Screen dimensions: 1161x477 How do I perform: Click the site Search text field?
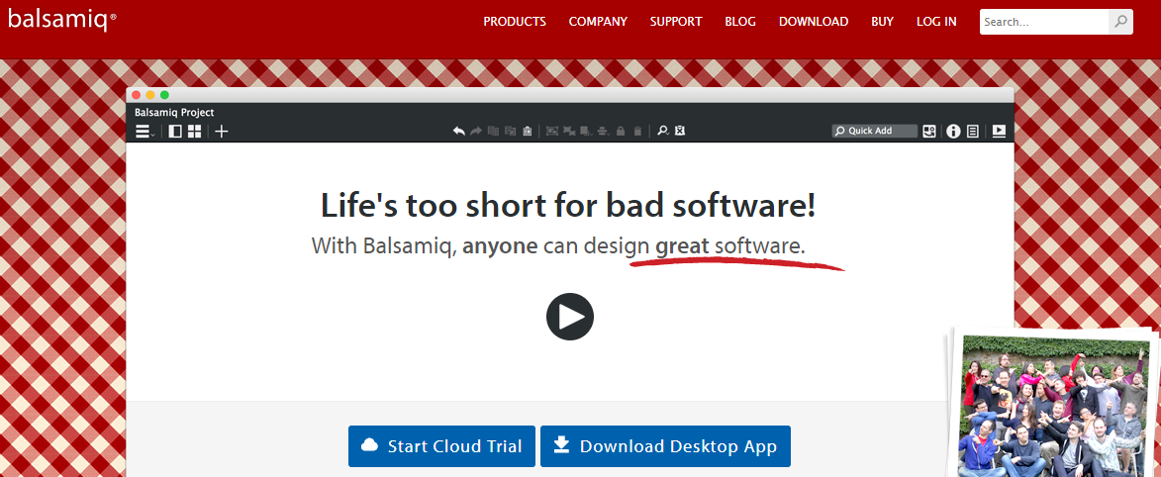pyautogui.click(x=1044, y=22)
